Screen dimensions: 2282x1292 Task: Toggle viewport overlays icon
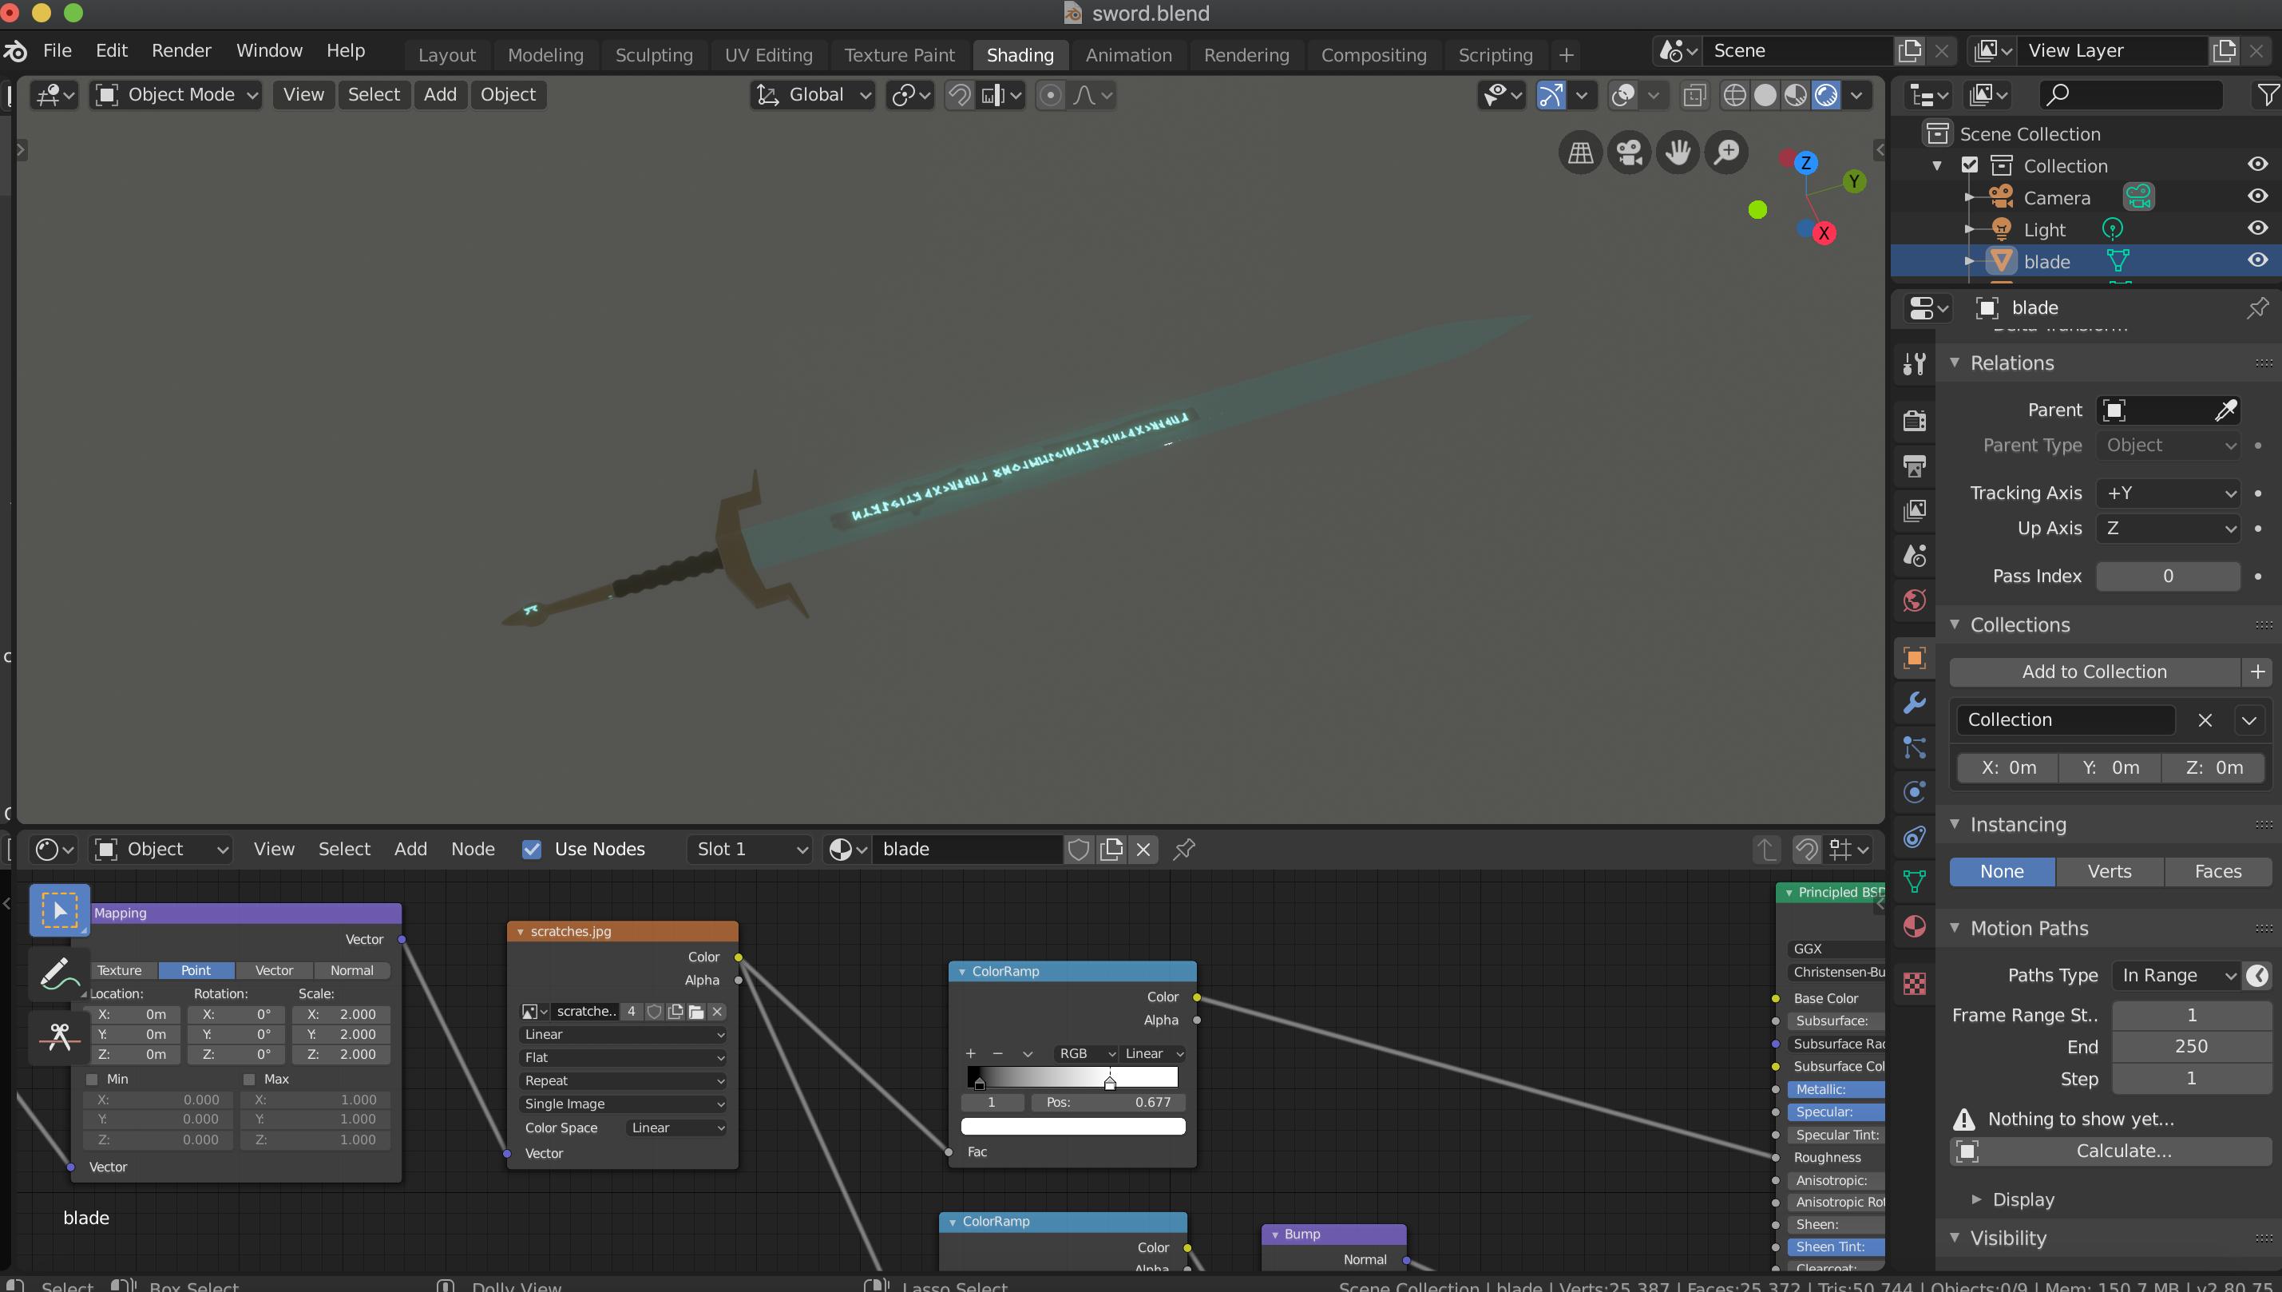point(1622,95)
